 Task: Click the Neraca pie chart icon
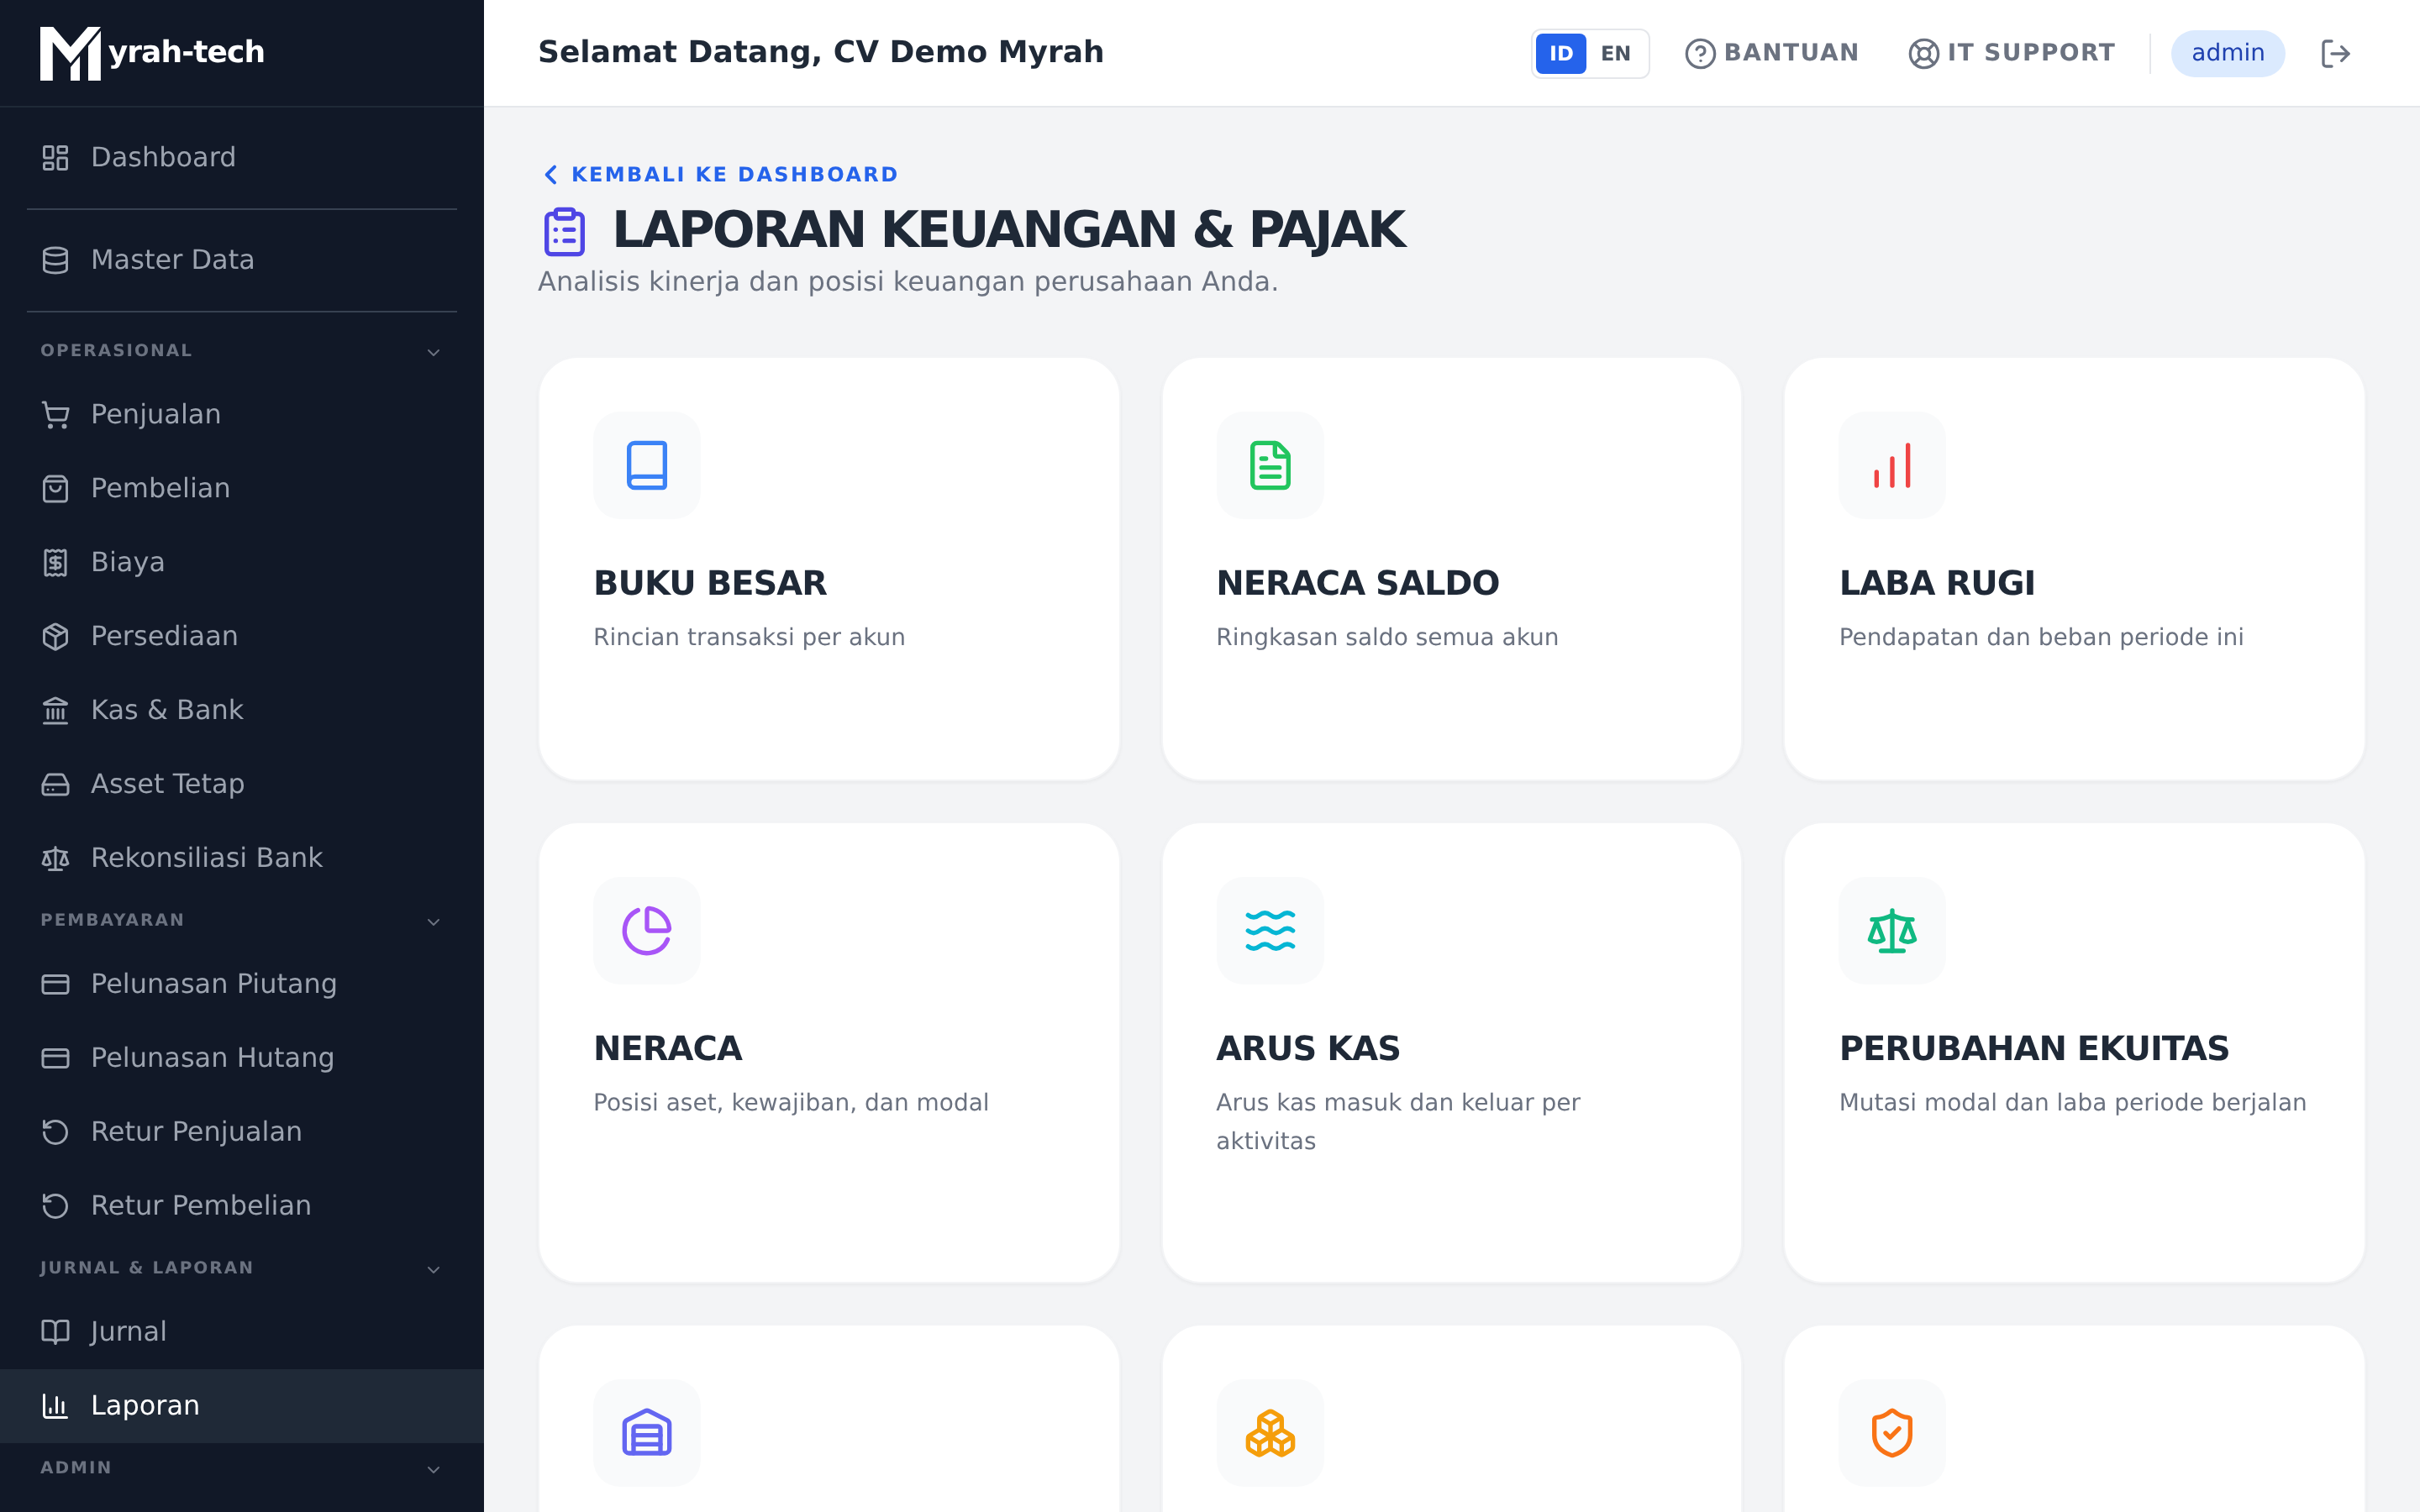point(647,931)
